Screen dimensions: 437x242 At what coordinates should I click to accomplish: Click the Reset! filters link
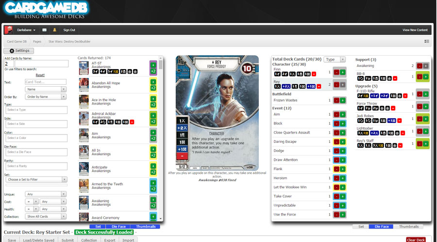[x=40, y=75]
